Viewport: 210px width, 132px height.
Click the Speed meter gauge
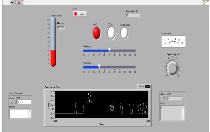(174, 41)
